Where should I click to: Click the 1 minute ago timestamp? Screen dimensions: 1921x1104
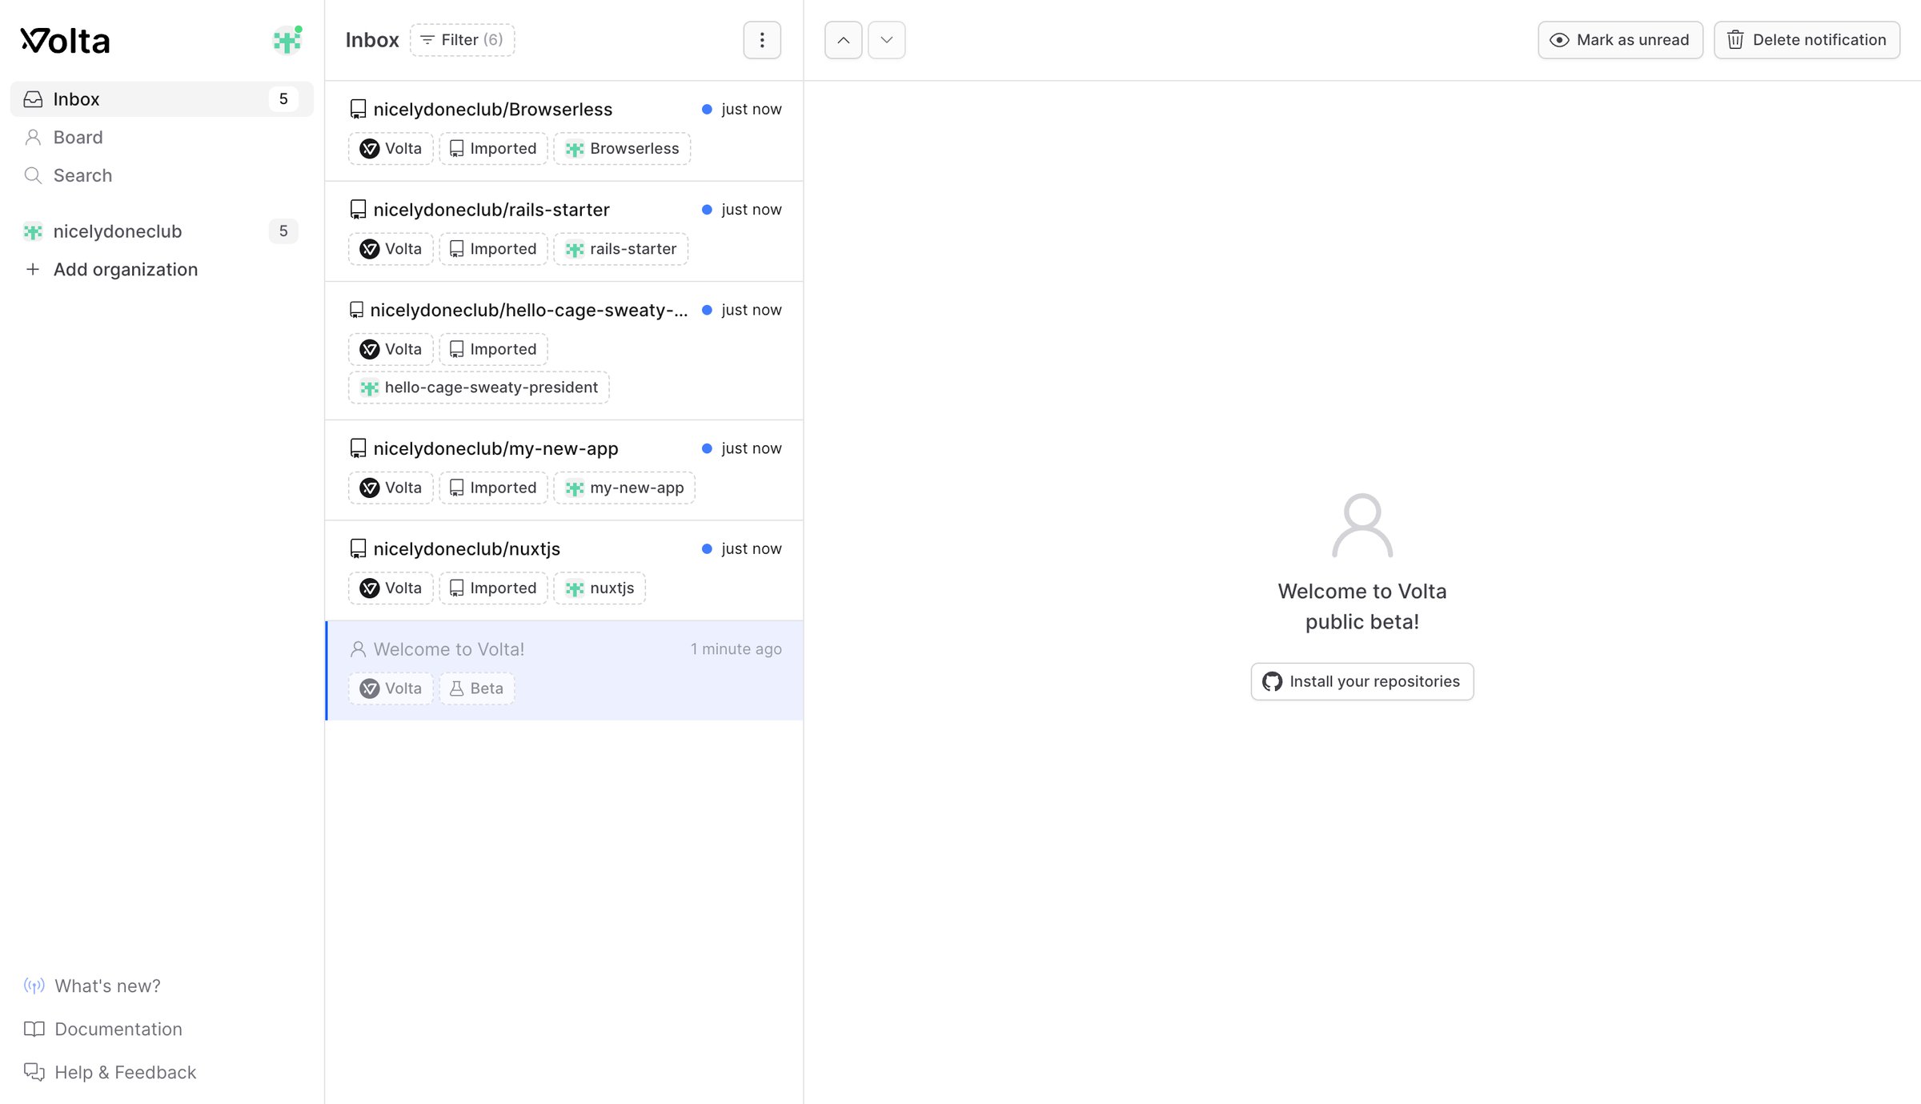pyautogui.click(x=736, y=649)
